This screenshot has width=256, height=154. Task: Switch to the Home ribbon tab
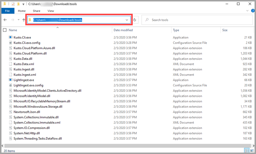22,11
